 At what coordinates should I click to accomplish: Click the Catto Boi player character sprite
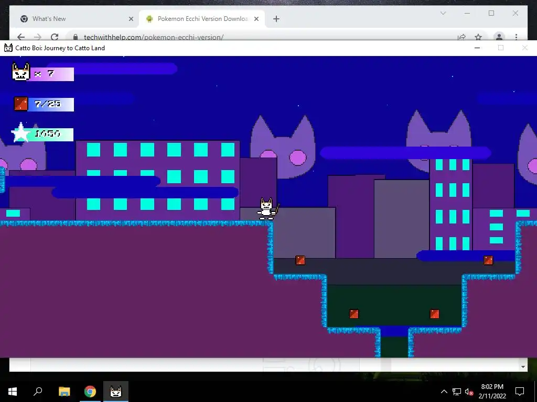click(268, 209)
